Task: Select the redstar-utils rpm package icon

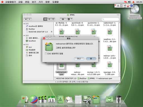Action: coord(109,48)
